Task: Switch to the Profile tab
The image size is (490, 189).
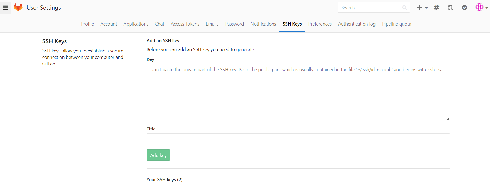Action: 87,24
